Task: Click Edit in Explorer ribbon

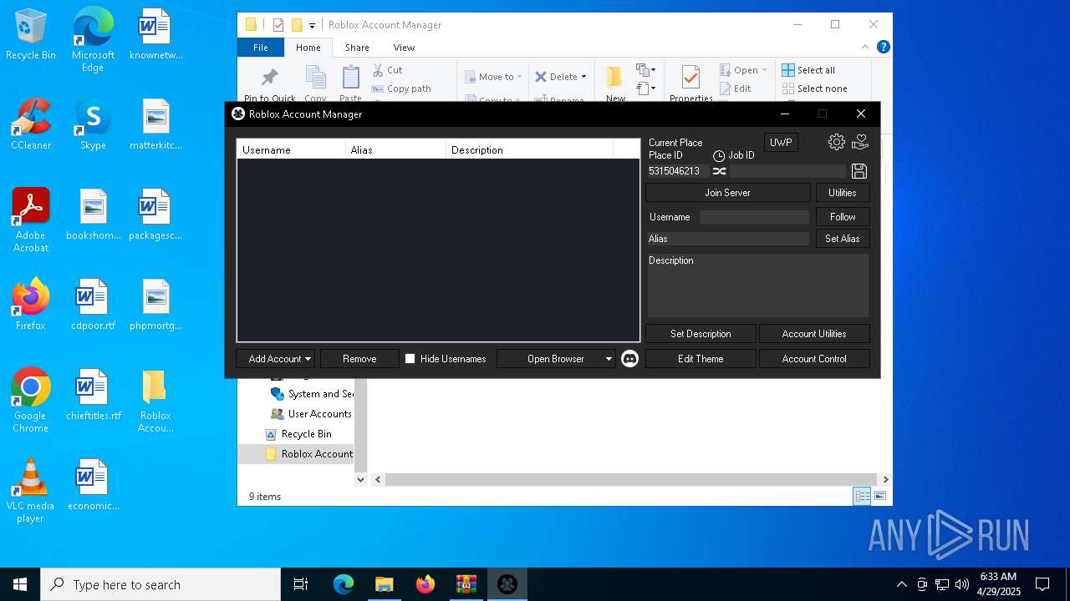Action: tap(734, 88)
